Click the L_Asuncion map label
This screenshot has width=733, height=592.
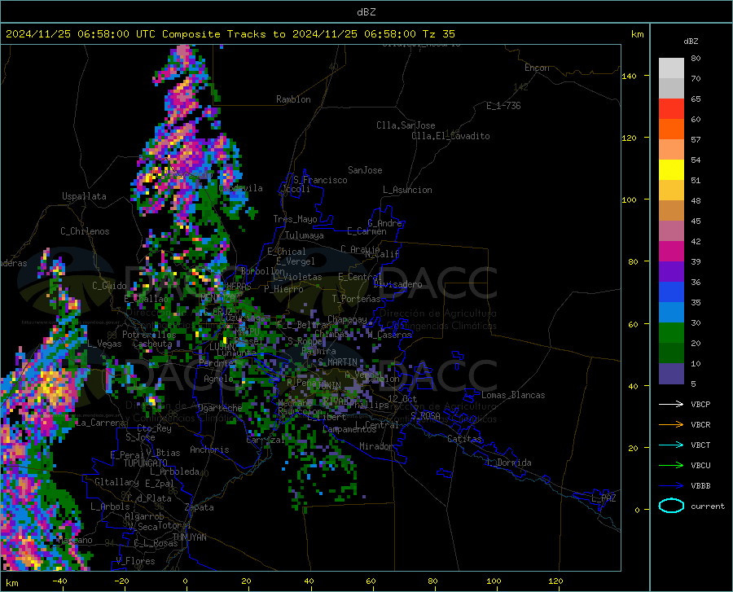point(407,190)
